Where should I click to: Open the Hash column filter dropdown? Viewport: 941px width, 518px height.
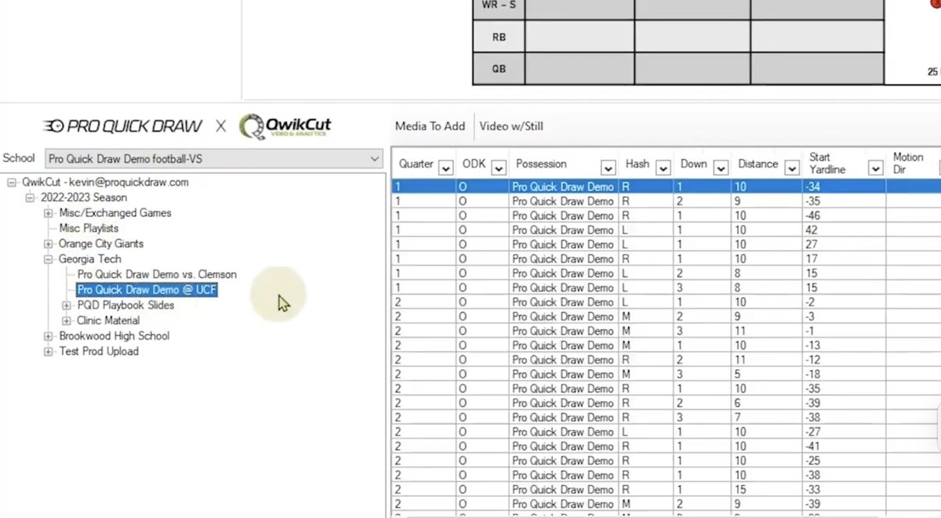[x=663, y=168]
